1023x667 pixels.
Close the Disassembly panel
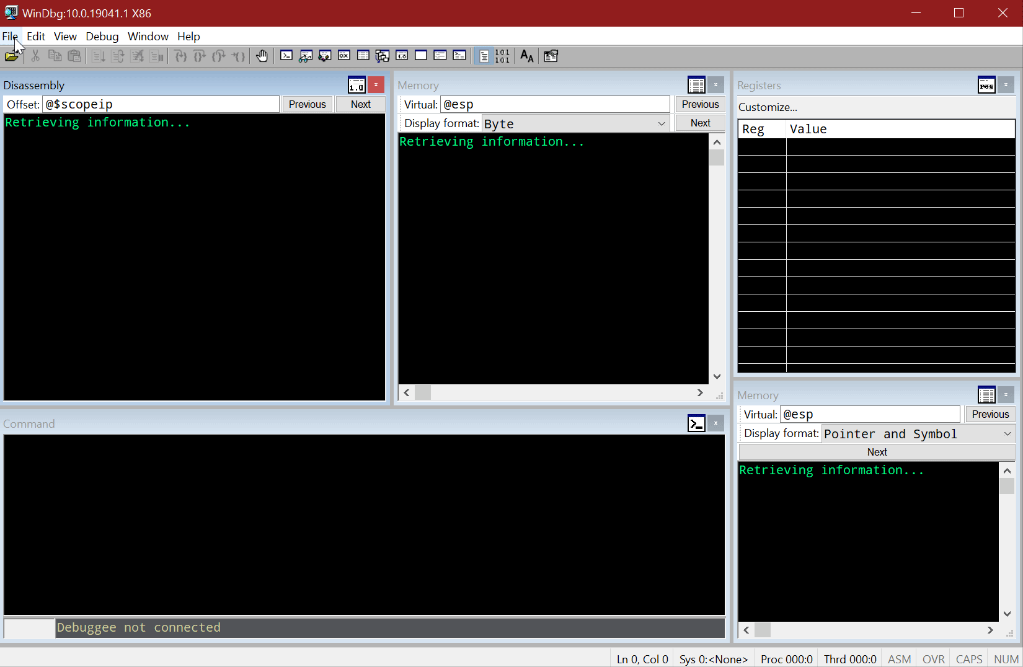click(376, 85)
